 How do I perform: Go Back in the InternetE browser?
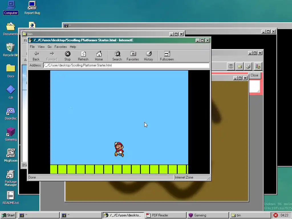coord(36,56)
